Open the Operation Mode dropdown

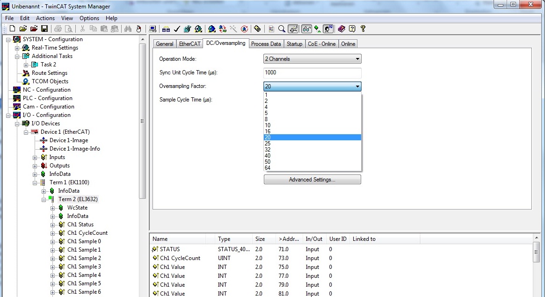(358, 58)
